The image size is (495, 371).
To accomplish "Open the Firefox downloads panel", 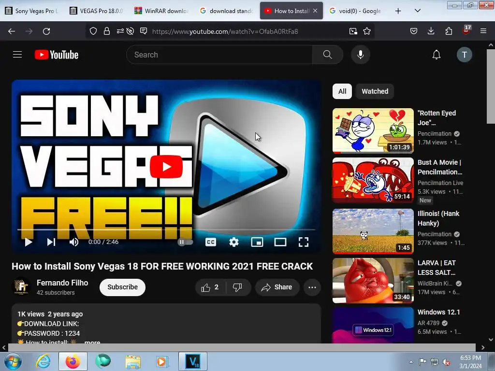I will pyautogui.click(x=431, y=31).
